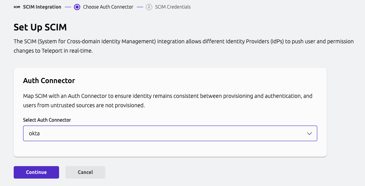Click the step 2 numbered circle

149,7
